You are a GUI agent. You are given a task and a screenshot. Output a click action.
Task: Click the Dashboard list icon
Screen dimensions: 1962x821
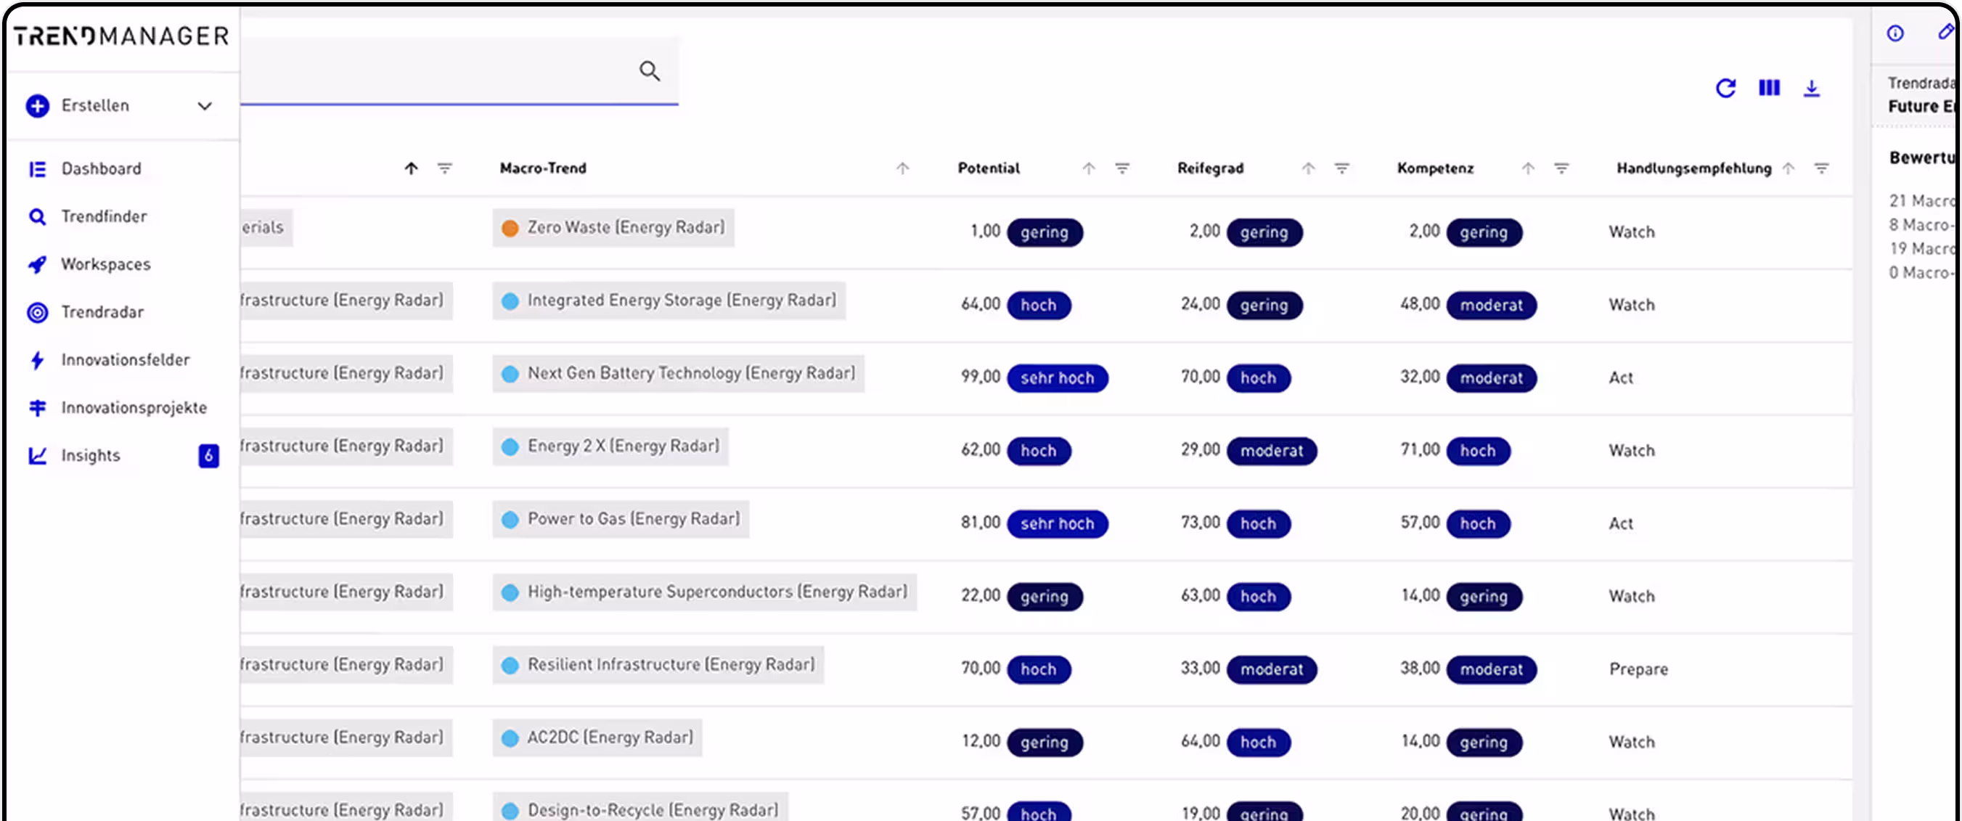click(x=37, y=169)
